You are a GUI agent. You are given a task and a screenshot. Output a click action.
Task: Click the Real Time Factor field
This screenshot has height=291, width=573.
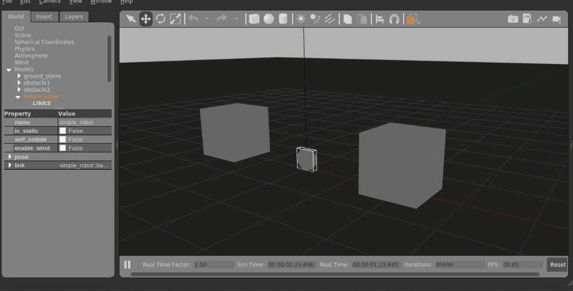point(214,264)
